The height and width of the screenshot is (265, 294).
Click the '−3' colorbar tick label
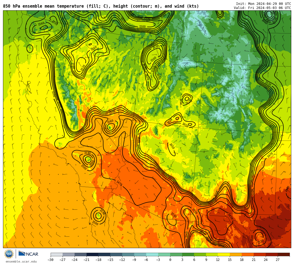pyautogui.click(x=158, y=260)
